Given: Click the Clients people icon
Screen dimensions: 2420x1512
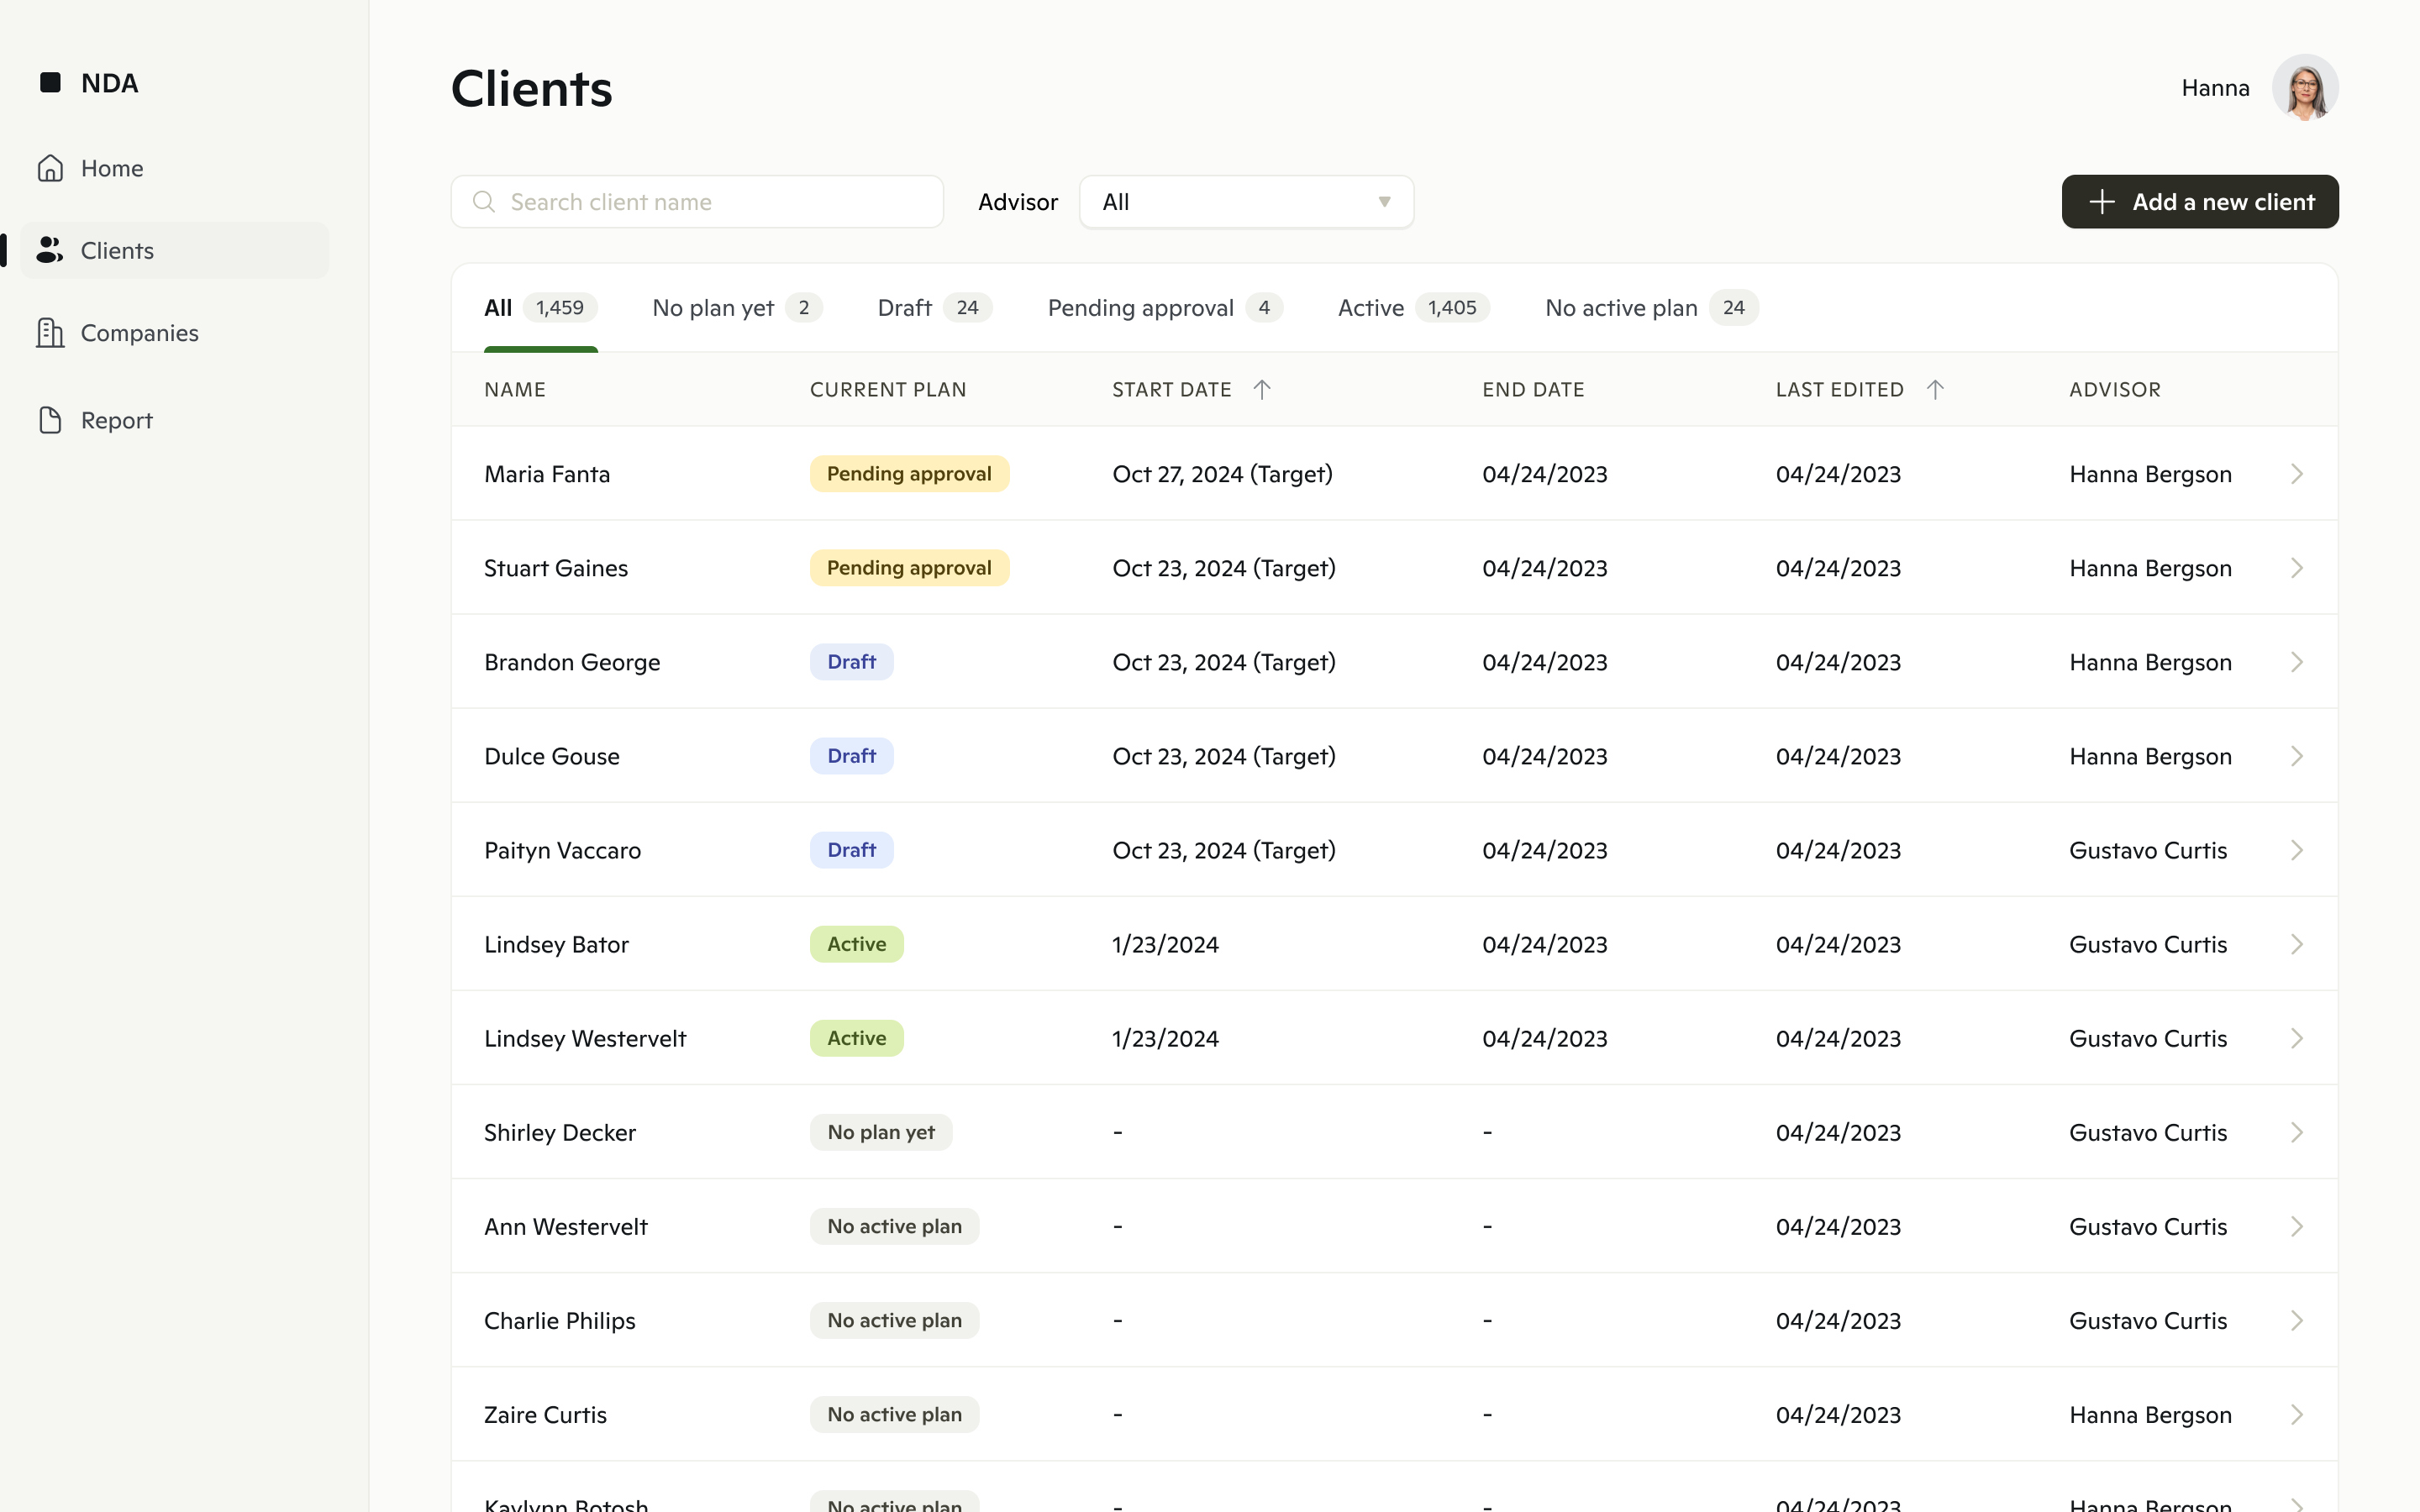Looking at the screenshot, I should pyautogui.click(x=50, y=250).
